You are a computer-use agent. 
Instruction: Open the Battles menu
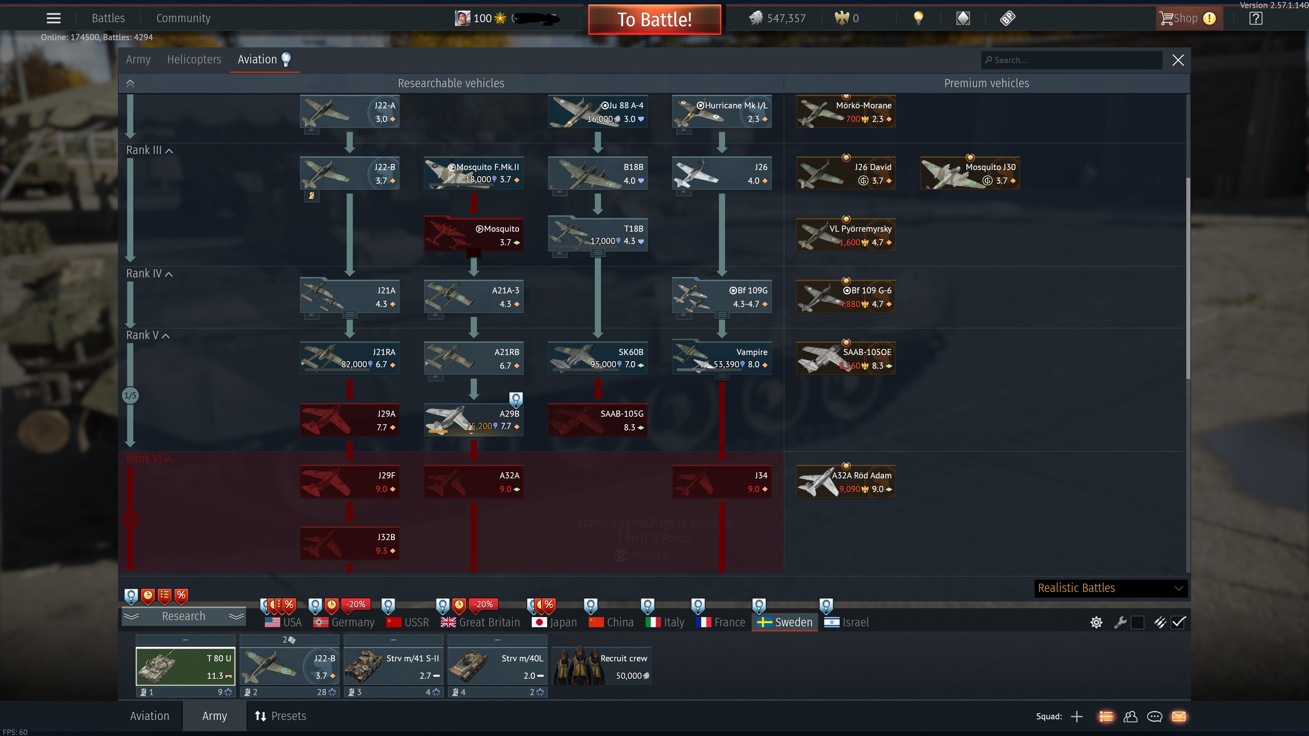pyautogui.click(x=108, y=18)
